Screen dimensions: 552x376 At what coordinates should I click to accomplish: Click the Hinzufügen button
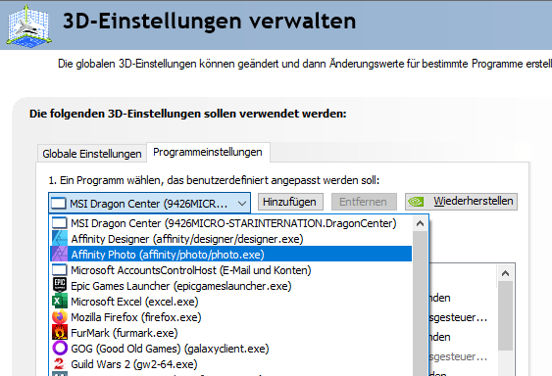[290, 202]
